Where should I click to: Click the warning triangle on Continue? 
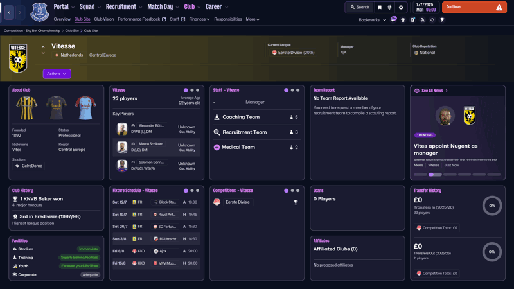(499, 7)
